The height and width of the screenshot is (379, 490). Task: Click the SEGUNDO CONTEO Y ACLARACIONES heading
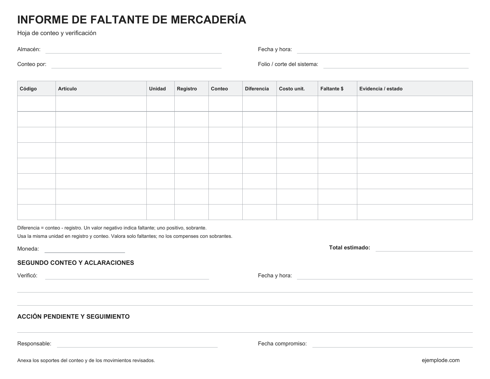(x=76, y=263)
